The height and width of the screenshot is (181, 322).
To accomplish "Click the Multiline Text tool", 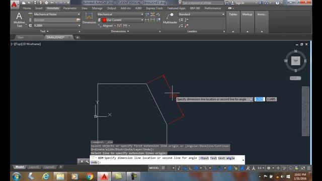I will click(19, 20).
